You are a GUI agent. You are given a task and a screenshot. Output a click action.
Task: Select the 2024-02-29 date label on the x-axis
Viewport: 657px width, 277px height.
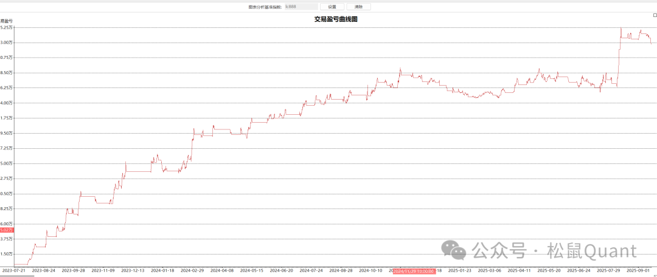192,271
